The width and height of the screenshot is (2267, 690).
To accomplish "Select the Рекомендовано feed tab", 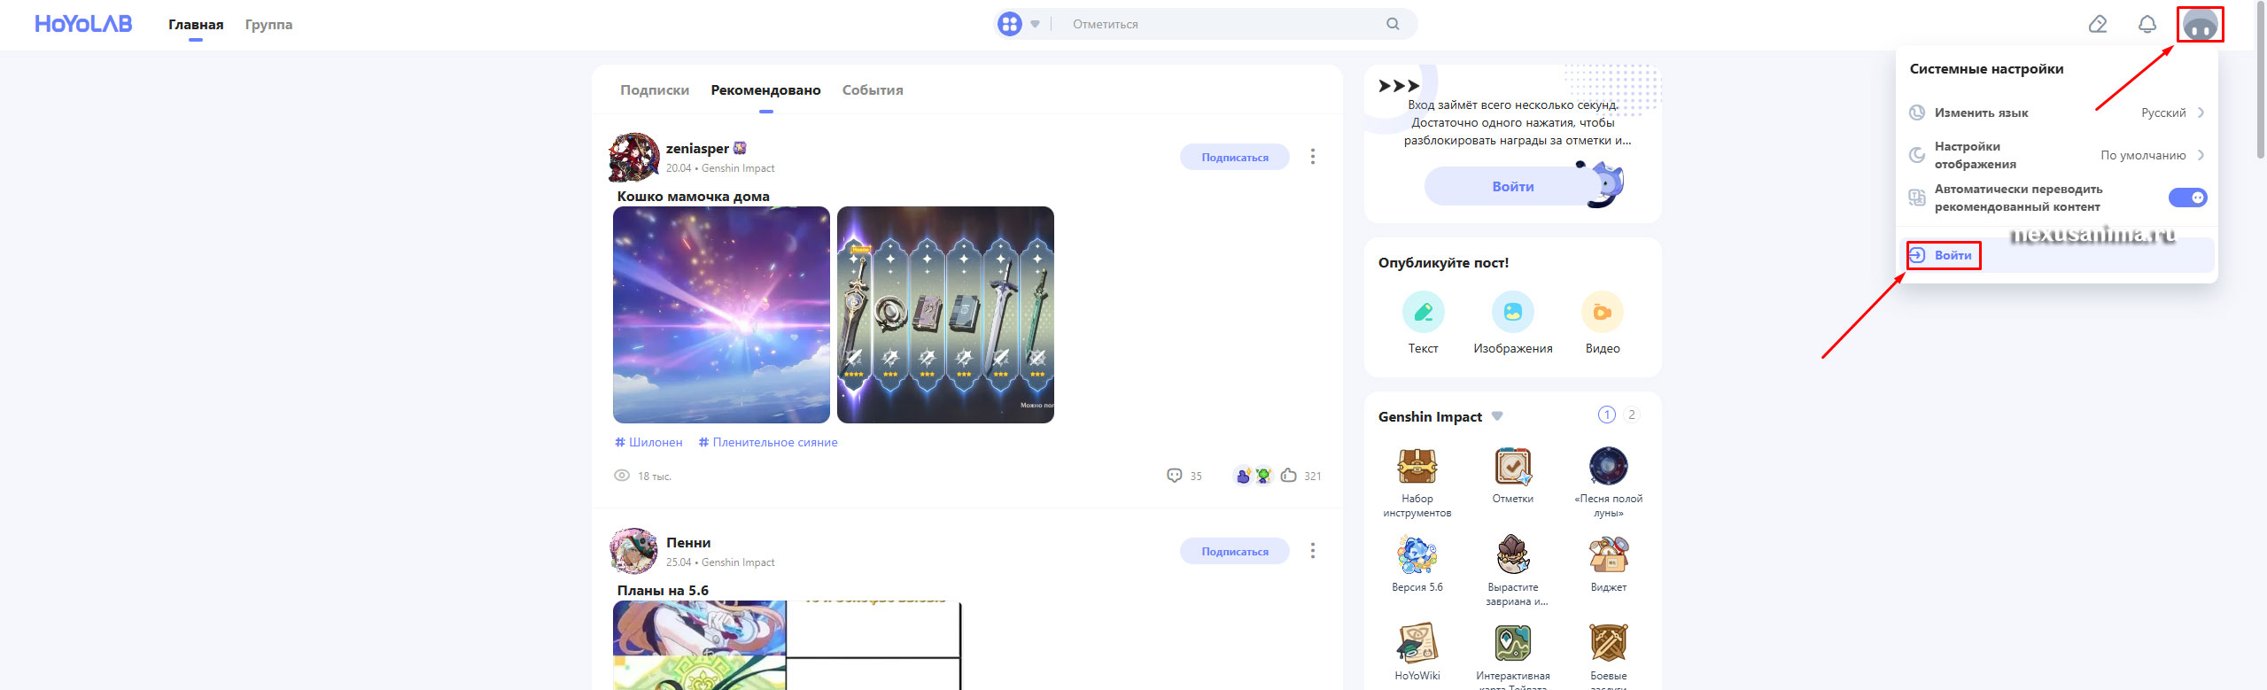I will point(765,90).
